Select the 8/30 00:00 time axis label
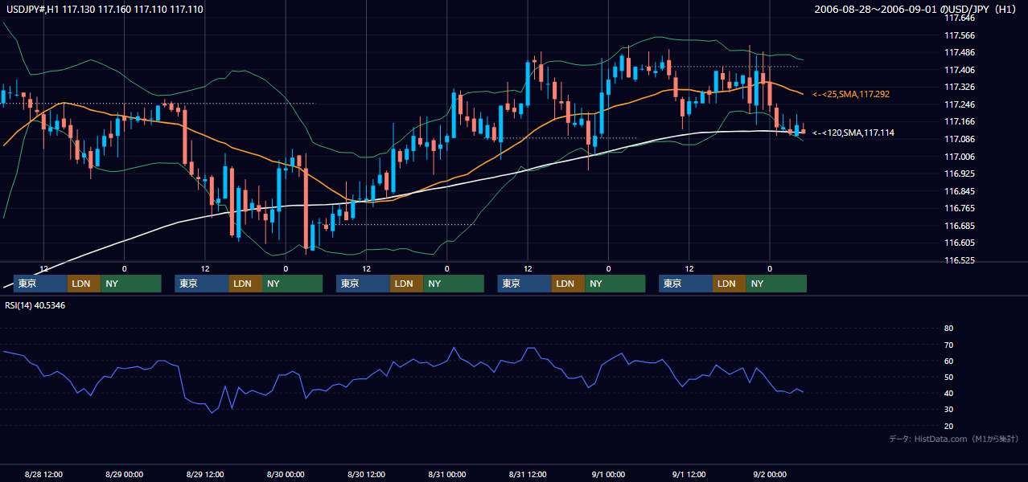Image resolution: width=1028 pixels, height=482 pixels. coord(286,474)
